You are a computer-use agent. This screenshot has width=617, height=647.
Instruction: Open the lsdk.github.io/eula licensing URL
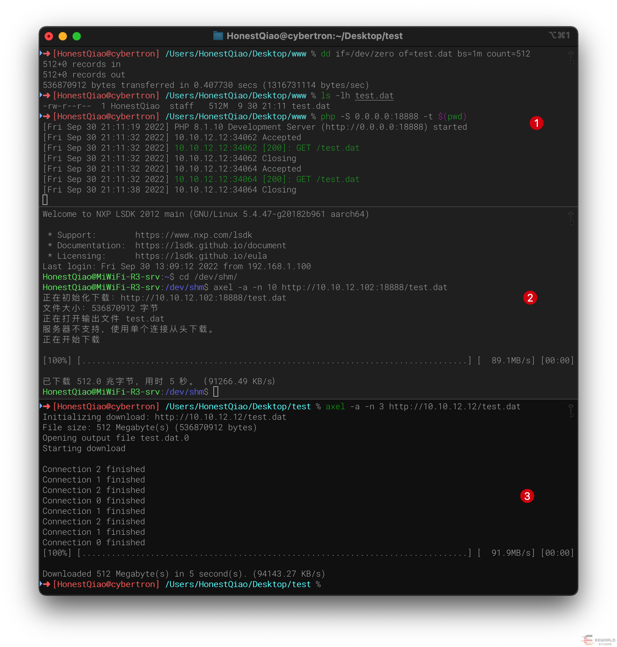pos(201,256)
